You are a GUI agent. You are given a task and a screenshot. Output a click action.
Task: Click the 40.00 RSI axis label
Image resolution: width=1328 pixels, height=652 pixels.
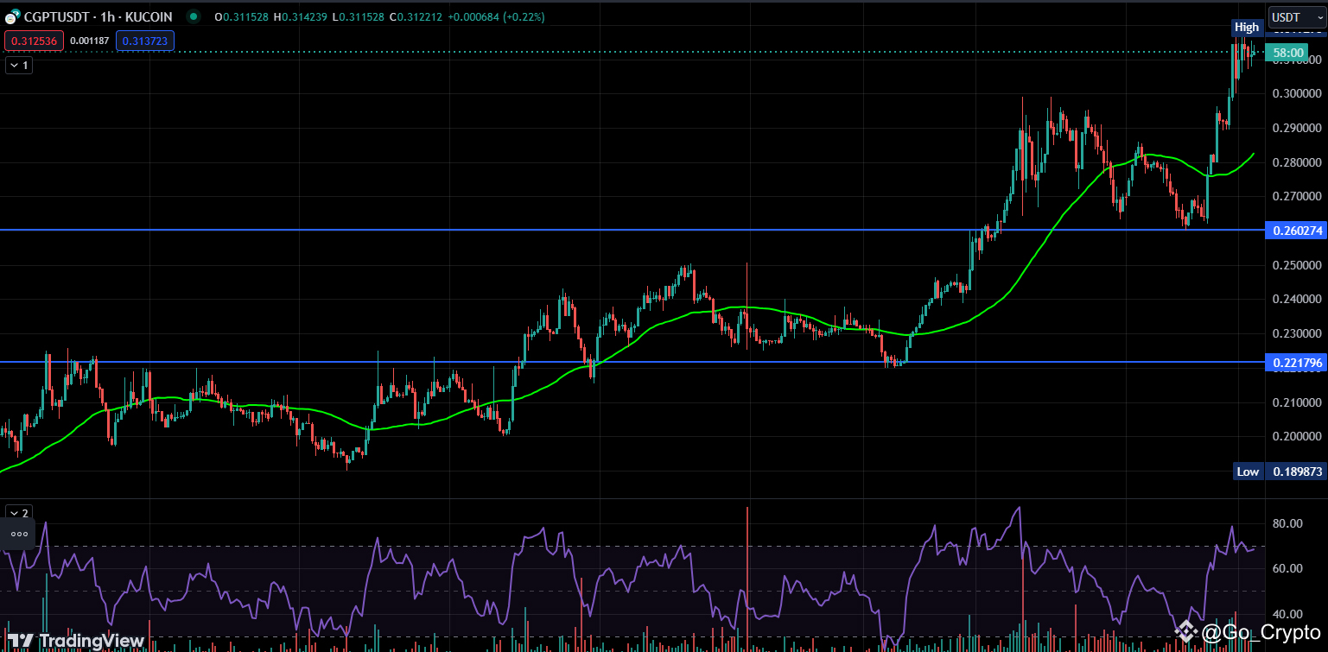tap(1287, 615)
